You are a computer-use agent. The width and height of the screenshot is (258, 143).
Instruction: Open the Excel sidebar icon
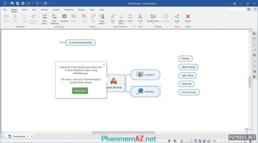click(254, 77)
